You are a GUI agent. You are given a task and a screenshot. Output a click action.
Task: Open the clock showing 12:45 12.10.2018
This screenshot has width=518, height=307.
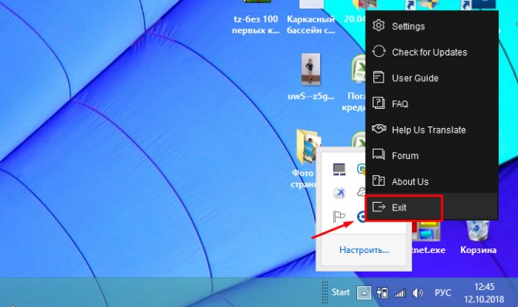click(484, 293)
